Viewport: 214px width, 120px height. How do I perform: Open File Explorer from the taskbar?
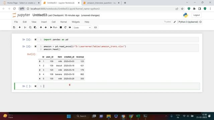click(109, 116)
